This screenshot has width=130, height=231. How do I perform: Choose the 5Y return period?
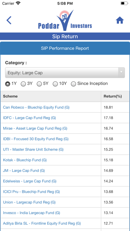point(39,84)
